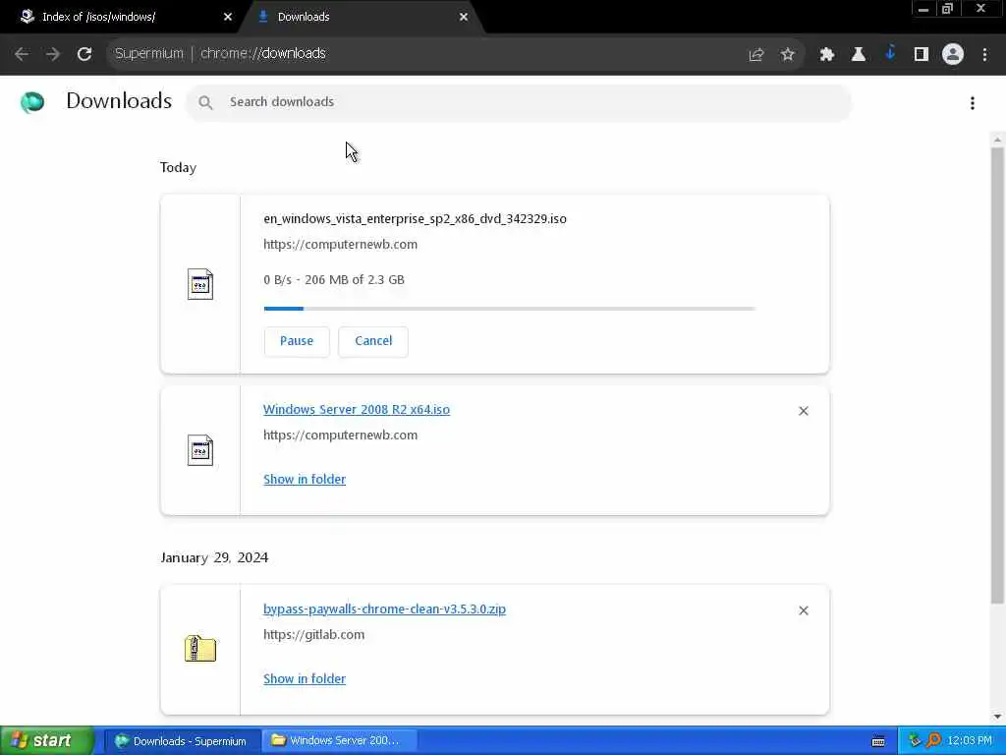Cancel the Vista ISO download

click(x=373, y=341)
